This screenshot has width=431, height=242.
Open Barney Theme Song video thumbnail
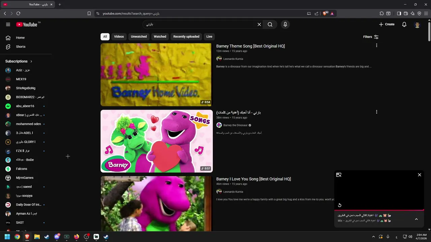coord(156,75)
